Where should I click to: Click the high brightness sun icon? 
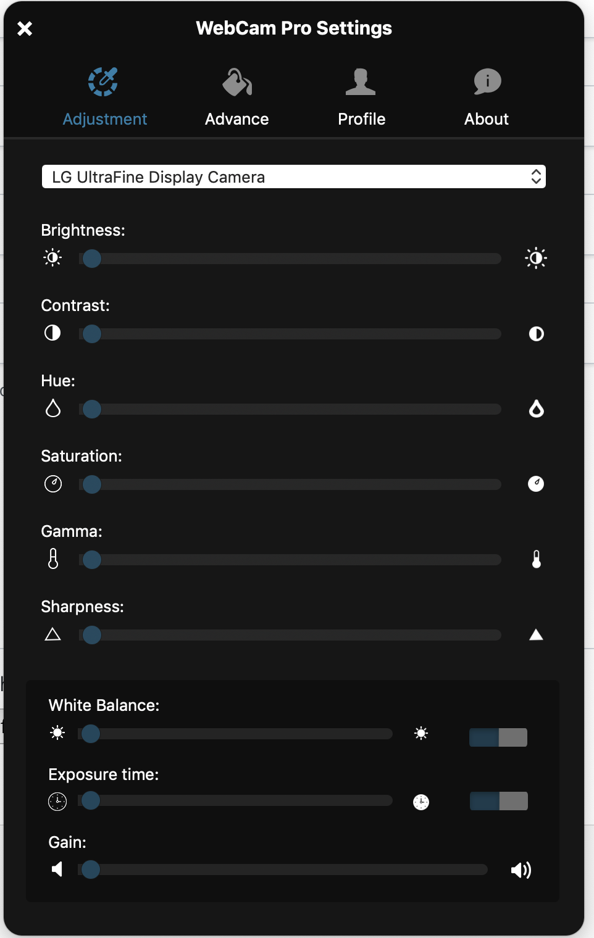click(536, 258)
